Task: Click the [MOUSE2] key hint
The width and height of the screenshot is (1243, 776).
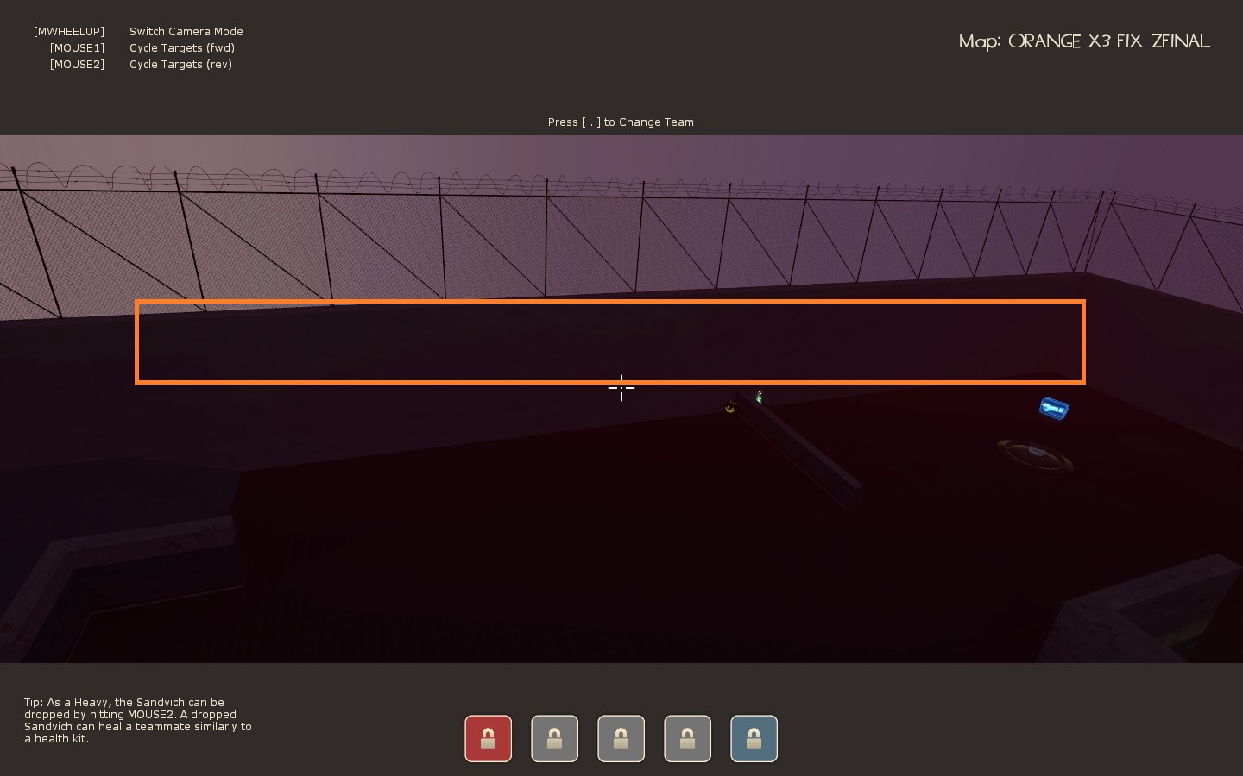Action: (77, 65)
